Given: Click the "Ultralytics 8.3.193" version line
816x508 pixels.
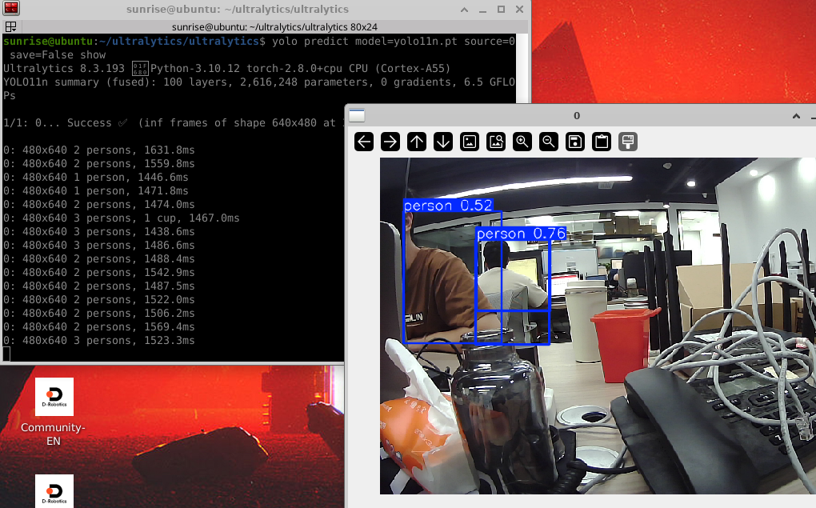Looking at the screenshot, I should pos(227,69).
